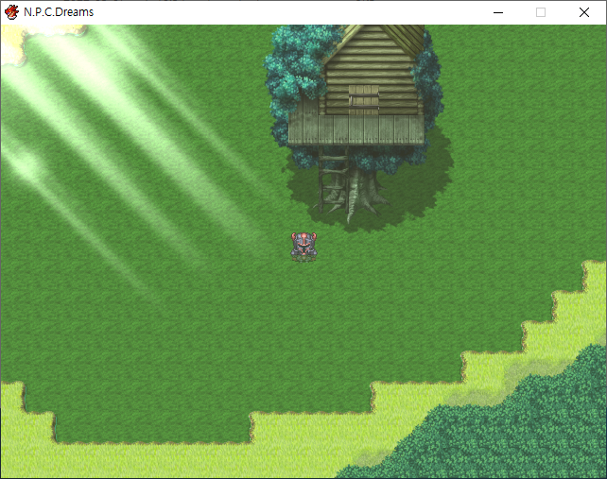607x479 pixels.
Task: Close the N.P.C.Dreams game window
Action: [x=584, y=12]
